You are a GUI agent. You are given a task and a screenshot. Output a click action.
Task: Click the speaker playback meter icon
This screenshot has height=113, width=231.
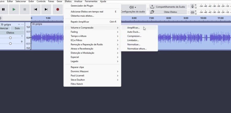[193, 12]
